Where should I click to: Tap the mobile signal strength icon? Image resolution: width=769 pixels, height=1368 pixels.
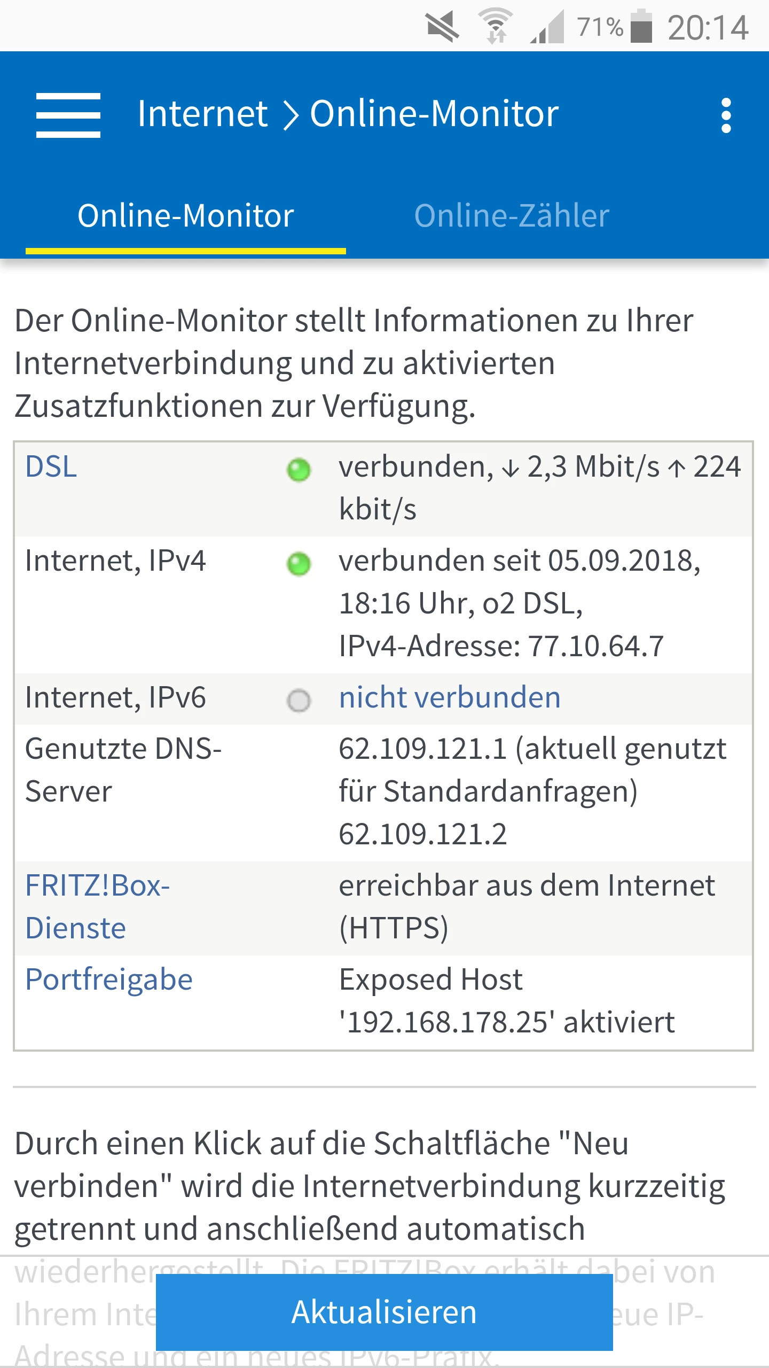tap(548, 27)
